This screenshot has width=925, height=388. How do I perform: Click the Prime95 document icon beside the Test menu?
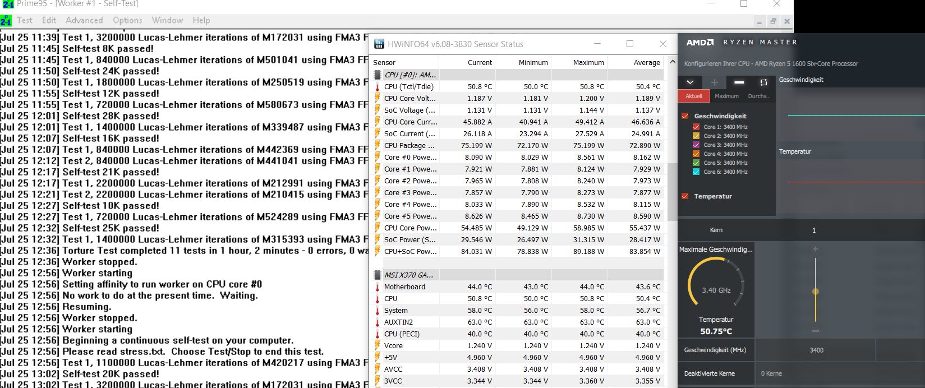[x=6, y=21]
